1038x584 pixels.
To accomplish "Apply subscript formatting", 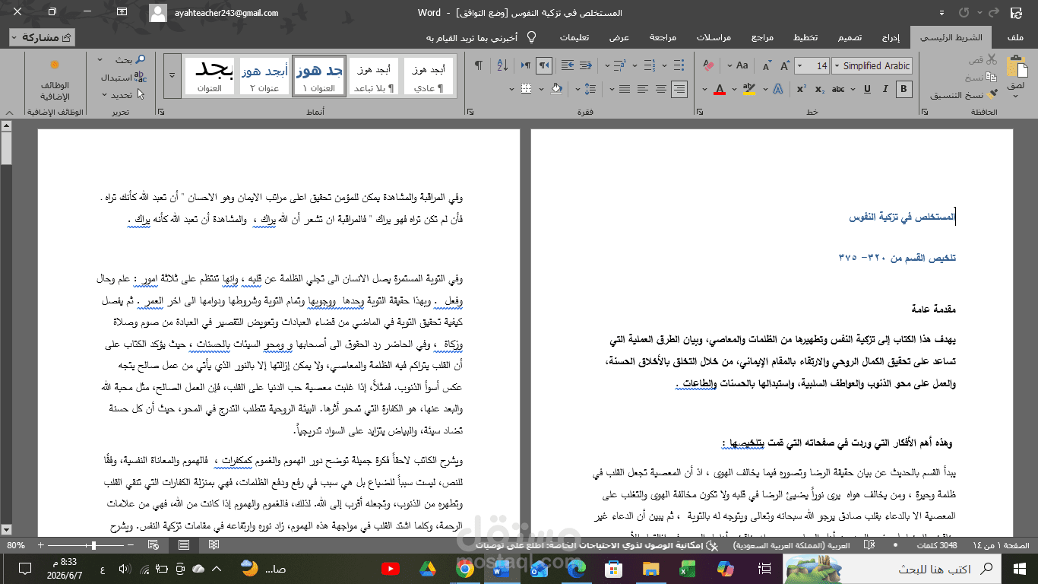I will pyautogui.click(x=819, y=89).
